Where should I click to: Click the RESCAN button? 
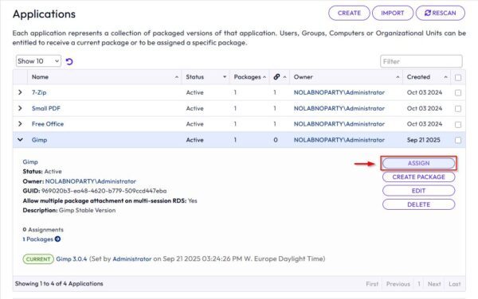tap(441, 13)
